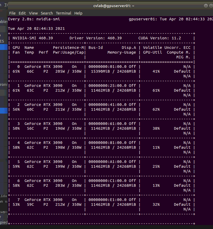Viewport: 213px width, 229px height.
Task: Click bus ID 00000000:E1:00.0
Action: tap(108, 200)
